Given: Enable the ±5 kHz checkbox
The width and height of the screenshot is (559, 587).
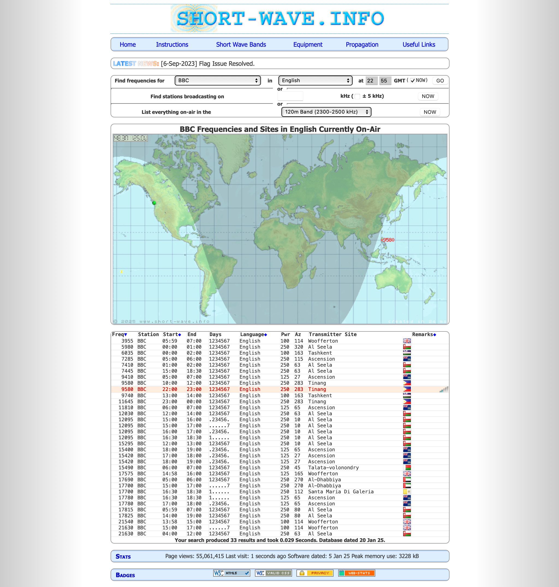Looking at the screenshot, I should pyautogui.click(x=357, y=96).
